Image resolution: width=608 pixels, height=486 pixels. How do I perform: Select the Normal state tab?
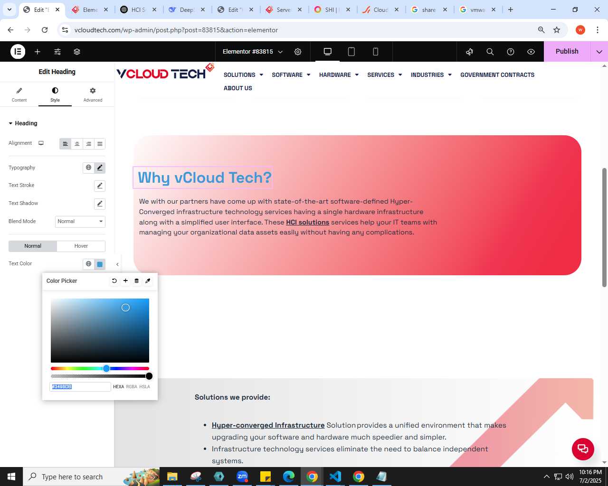click(x=33, y=246)
